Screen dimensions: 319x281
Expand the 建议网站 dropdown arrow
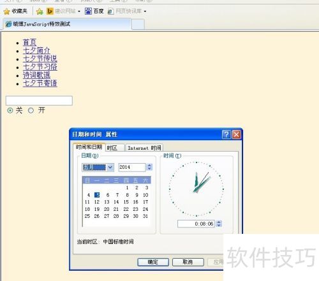click(x=79, y=11)
